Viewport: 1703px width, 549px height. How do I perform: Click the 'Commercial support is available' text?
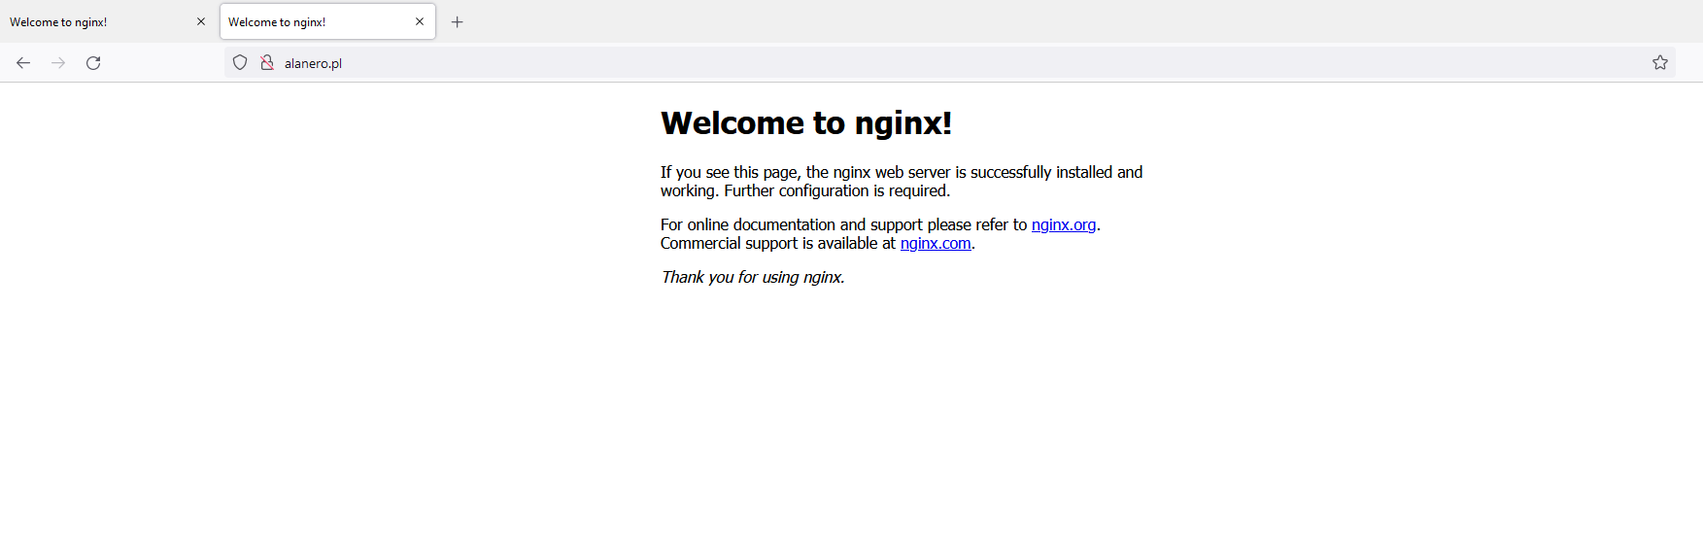pos(777,243)
